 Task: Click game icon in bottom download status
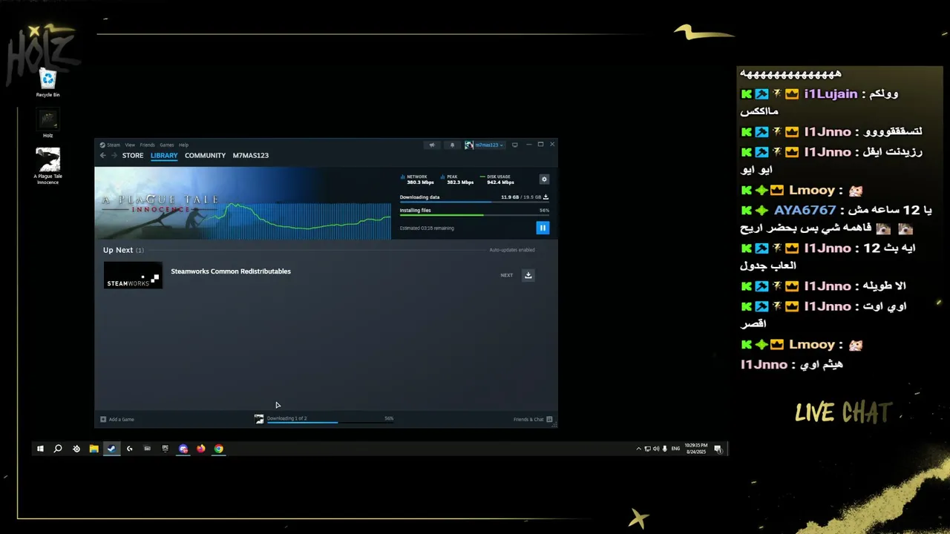point(259,420)
